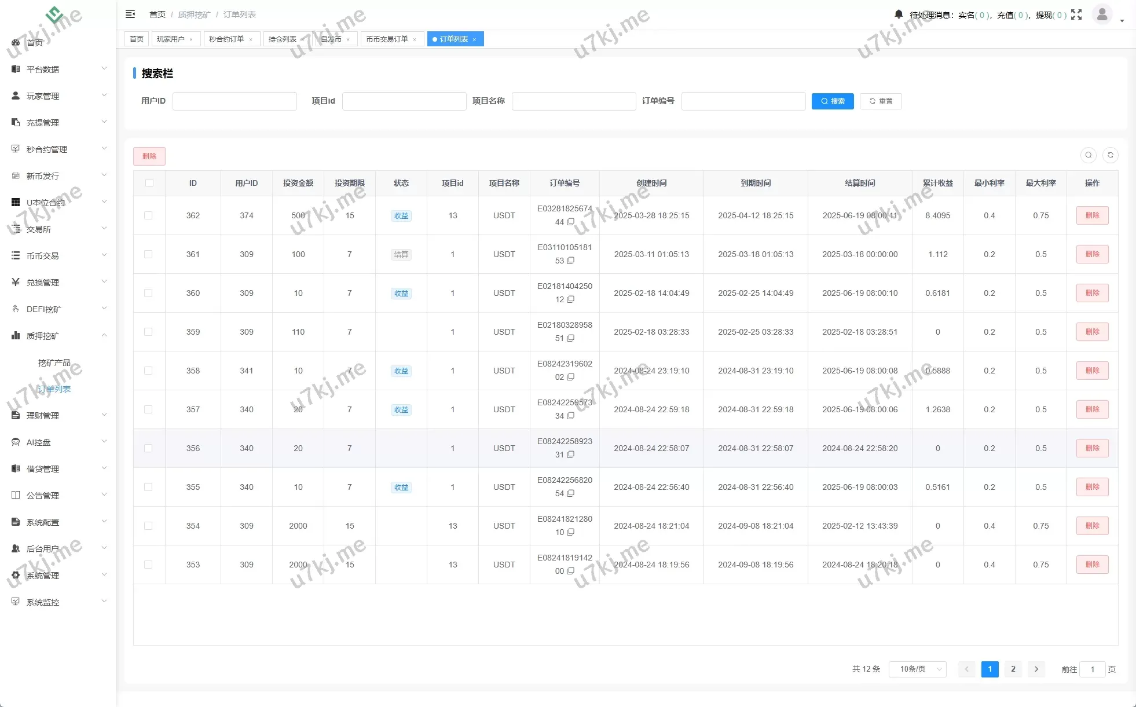Image resolution: width=1136 pixels, height=707 pixels.
Task: Click the sidebar collapse hamburger icon
Action: [130, 14]
